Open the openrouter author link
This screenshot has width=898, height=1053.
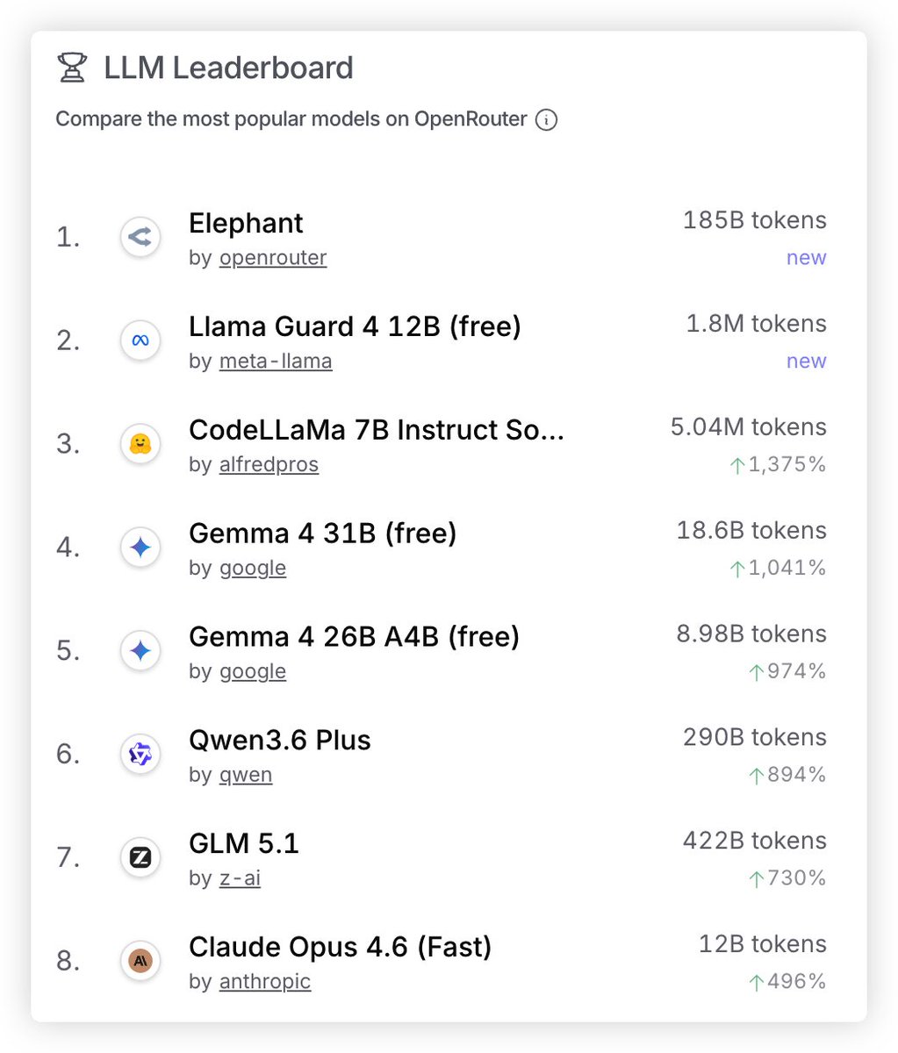click(x=273, y=258)
